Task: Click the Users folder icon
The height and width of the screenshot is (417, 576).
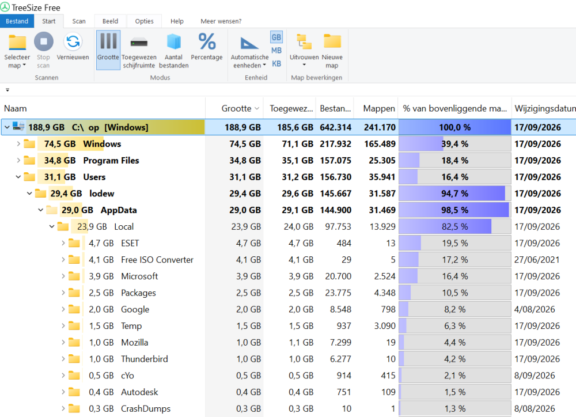Action: (x=29, y=176)
